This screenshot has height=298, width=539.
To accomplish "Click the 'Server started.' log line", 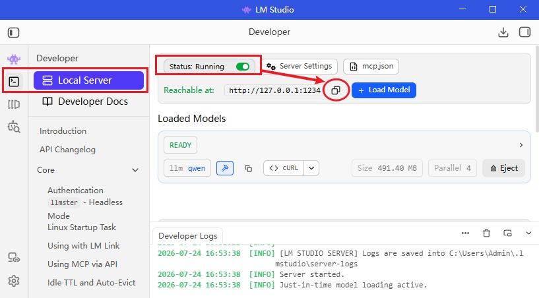I will tap(312, 274).
